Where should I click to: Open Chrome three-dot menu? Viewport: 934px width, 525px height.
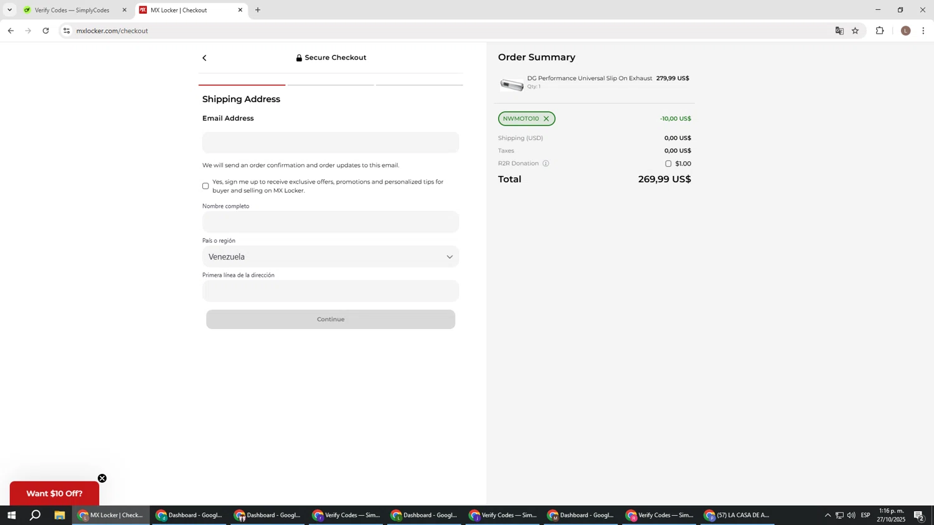(x=923, y=30)
